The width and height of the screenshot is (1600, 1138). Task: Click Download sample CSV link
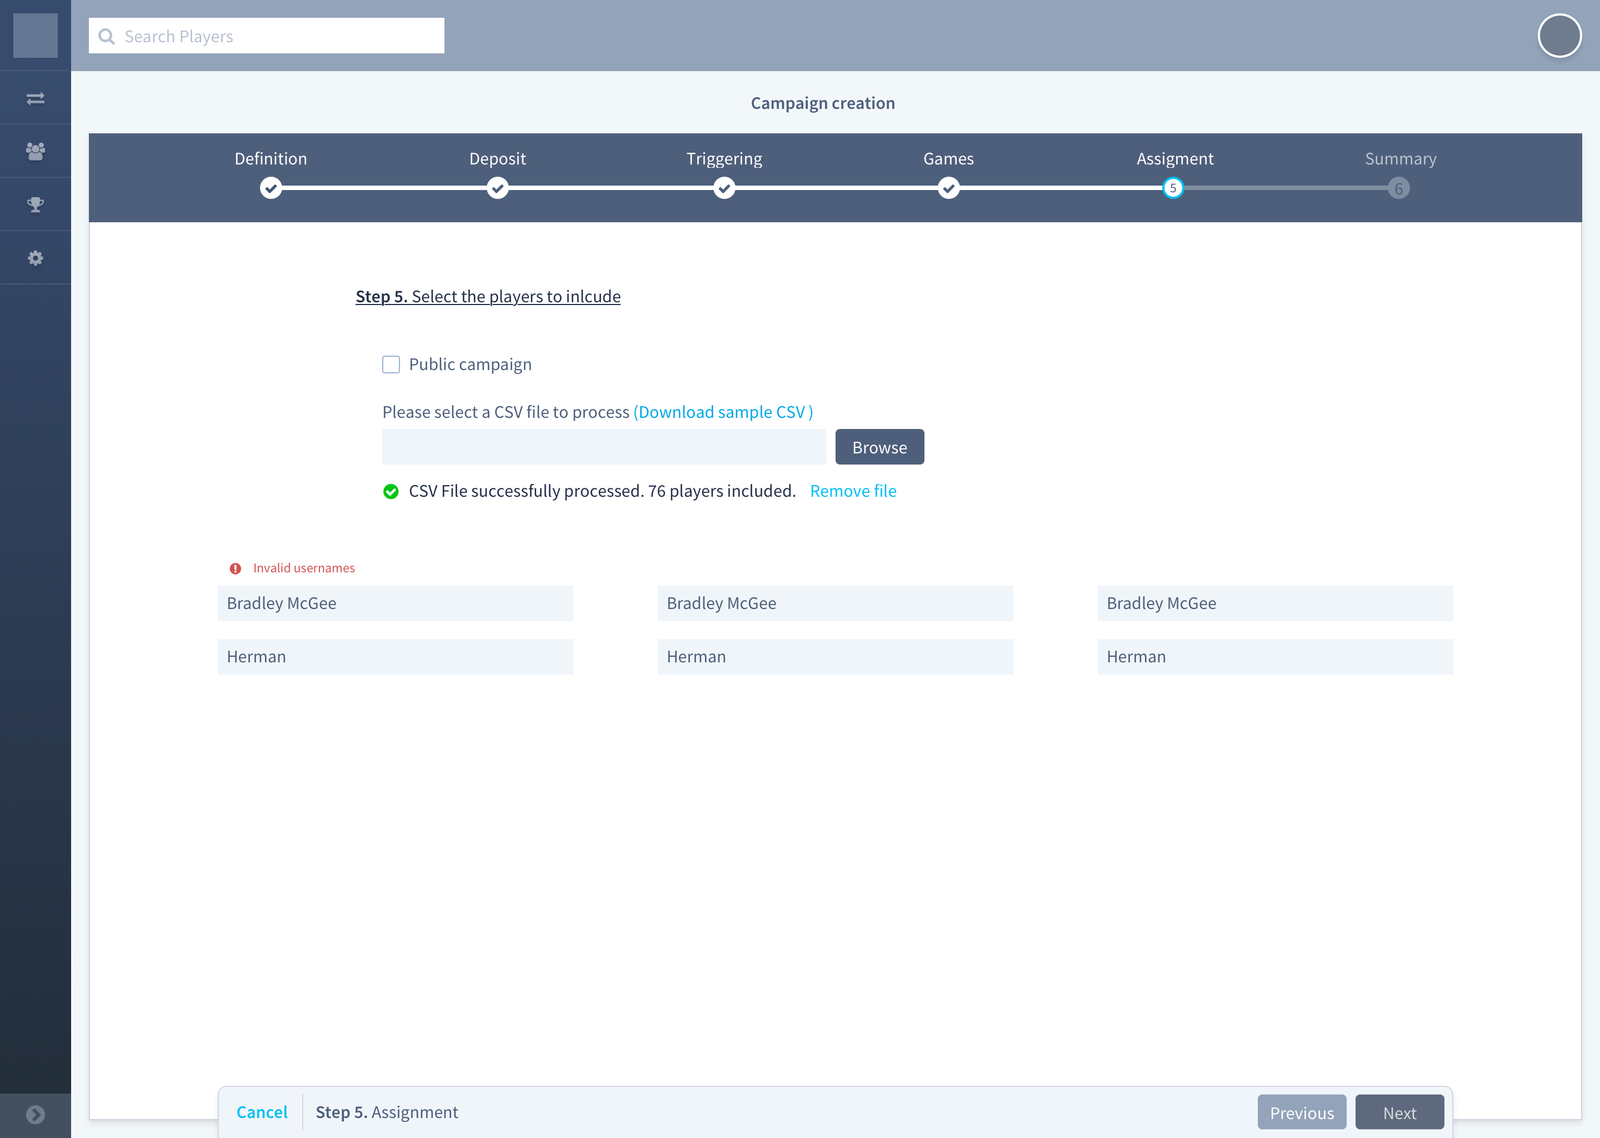tap(723, 412)
